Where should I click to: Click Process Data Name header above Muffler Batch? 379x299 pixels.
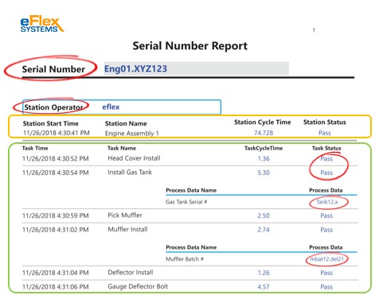(191, 247)
